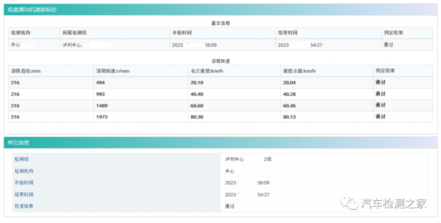Click the 速度示值:km/h column header
441x223 pixels.
pos(299,71)
